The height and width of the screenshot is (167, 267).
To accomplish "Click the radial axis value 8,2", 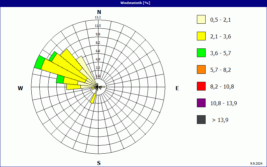I will 98,43.
